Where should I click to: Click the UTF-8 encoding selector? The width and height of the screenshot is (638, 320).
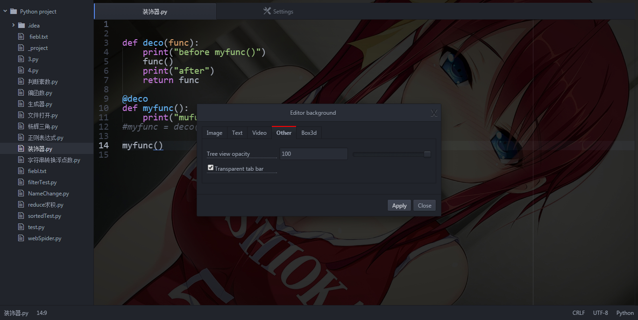(601, 313)
